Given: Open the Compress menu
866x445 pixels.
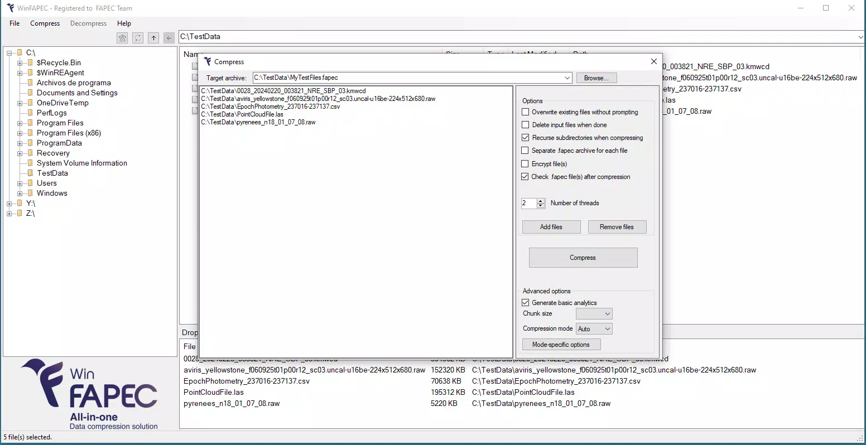Looking at the screenshot, I should click(45, 23).
